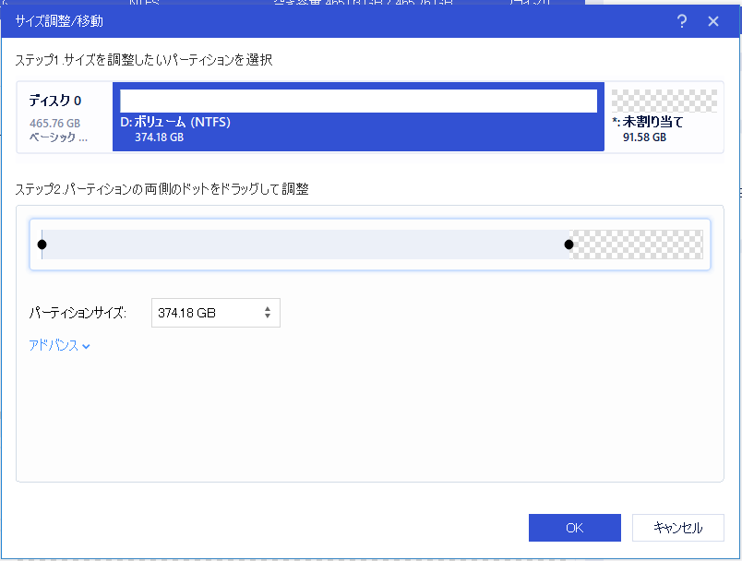Close the サイズ調整/移動 dialog

tap(713, 20)
